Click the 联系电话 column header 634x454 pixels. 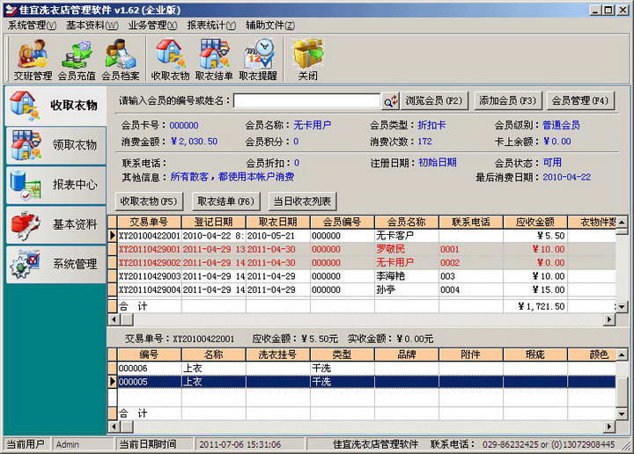tap(470, 222)
